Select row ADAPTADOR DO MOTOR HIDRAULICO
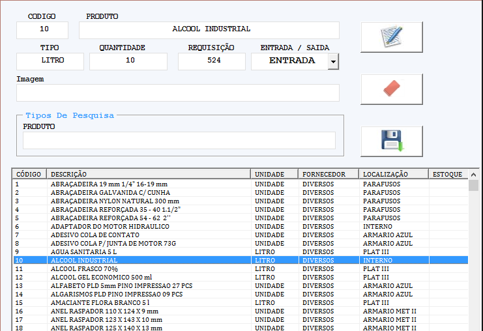This screenshot has height=331, width=483. point(241,227)
